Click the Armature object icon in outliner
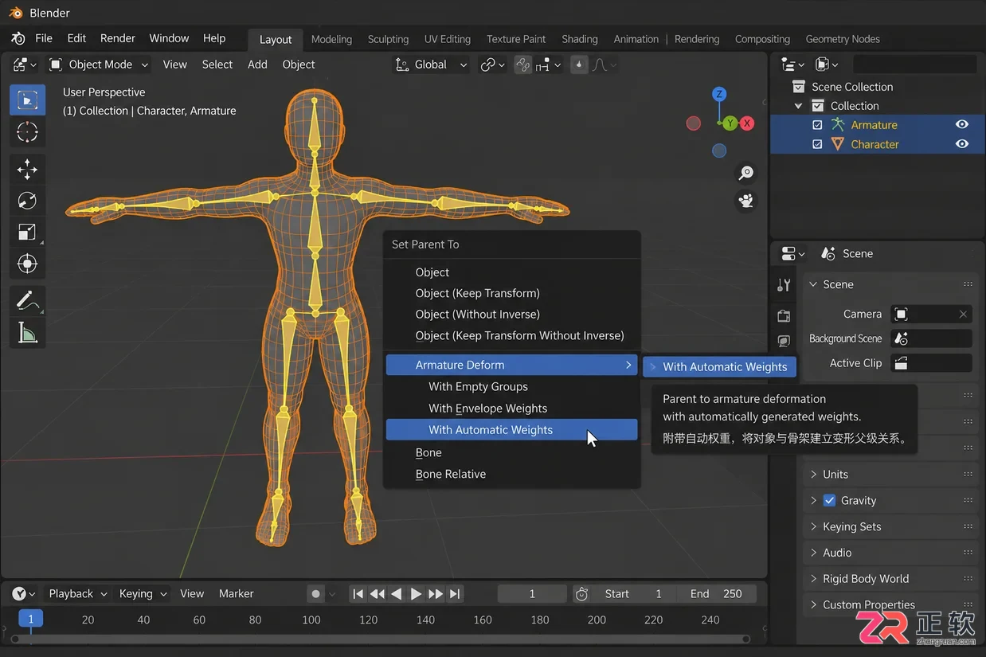 (x=838, y=124)
